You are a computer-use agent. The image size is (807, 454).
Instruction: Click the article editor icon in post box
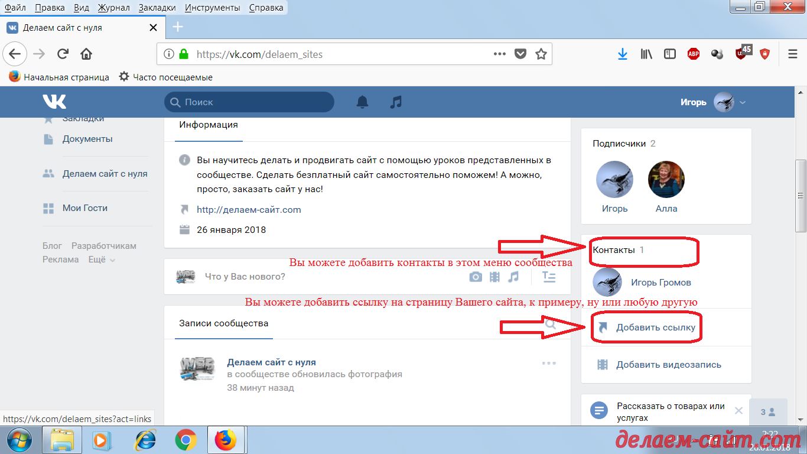pyautogui.click(x=549, y=277)
